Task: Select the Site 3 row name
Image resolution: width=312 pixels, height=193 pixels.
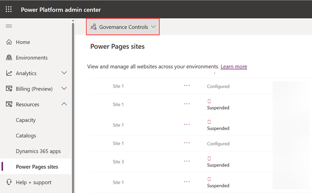Action: pos(118,162)
